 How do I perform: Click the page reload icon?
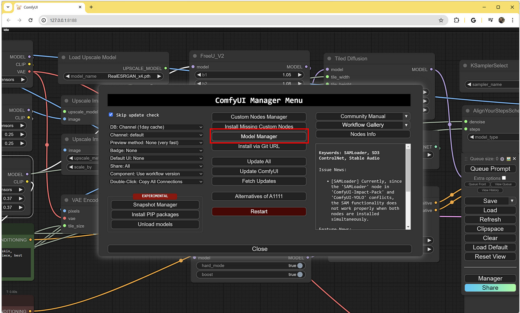31,20
